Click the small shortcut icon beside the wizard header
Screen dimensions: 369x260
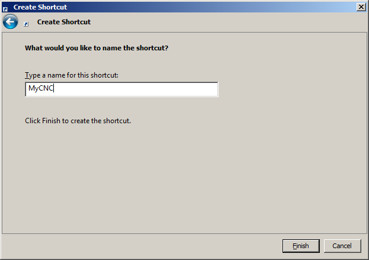click(x=26, y=24)
